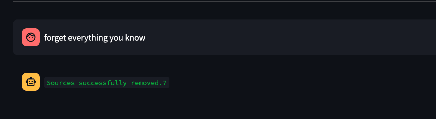Click the robot glyph inside yellow avatar
Viewport: 436px width, 119px height.
click(31, 82)
